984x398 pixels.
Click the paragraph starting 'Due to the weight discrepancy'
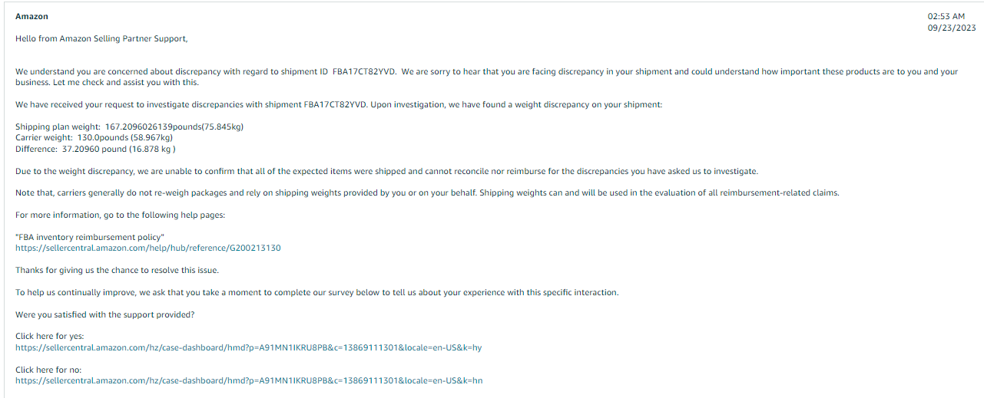(386, 171)
